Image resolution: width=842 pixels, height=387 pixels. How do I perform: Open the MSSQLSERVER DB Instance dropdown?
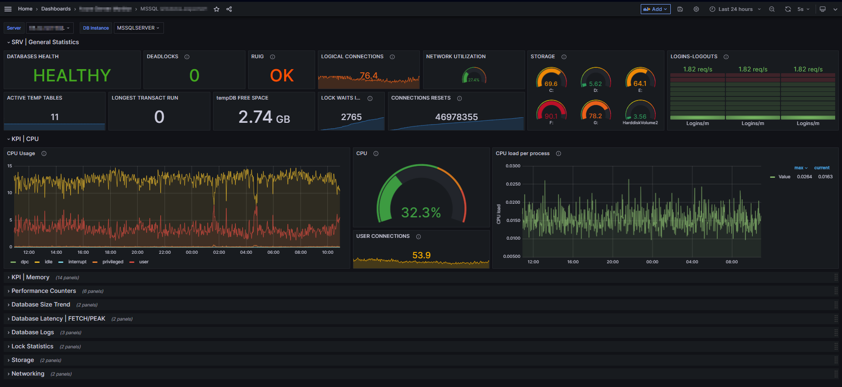(138, 28)
